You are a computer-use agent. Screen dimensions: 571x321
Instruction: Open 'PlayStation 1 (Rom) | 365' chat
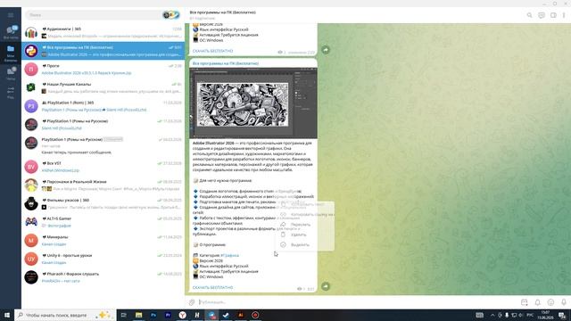pyautogui.click(x=103, y=106)
